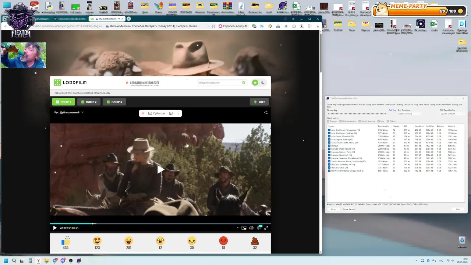Screen dimensions: 471x265
Task: Open the player settings gear
Action: (x=259, y=228)
